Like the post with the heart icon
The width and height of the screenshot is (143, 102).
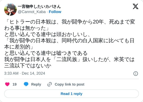[x=7, y=84]
